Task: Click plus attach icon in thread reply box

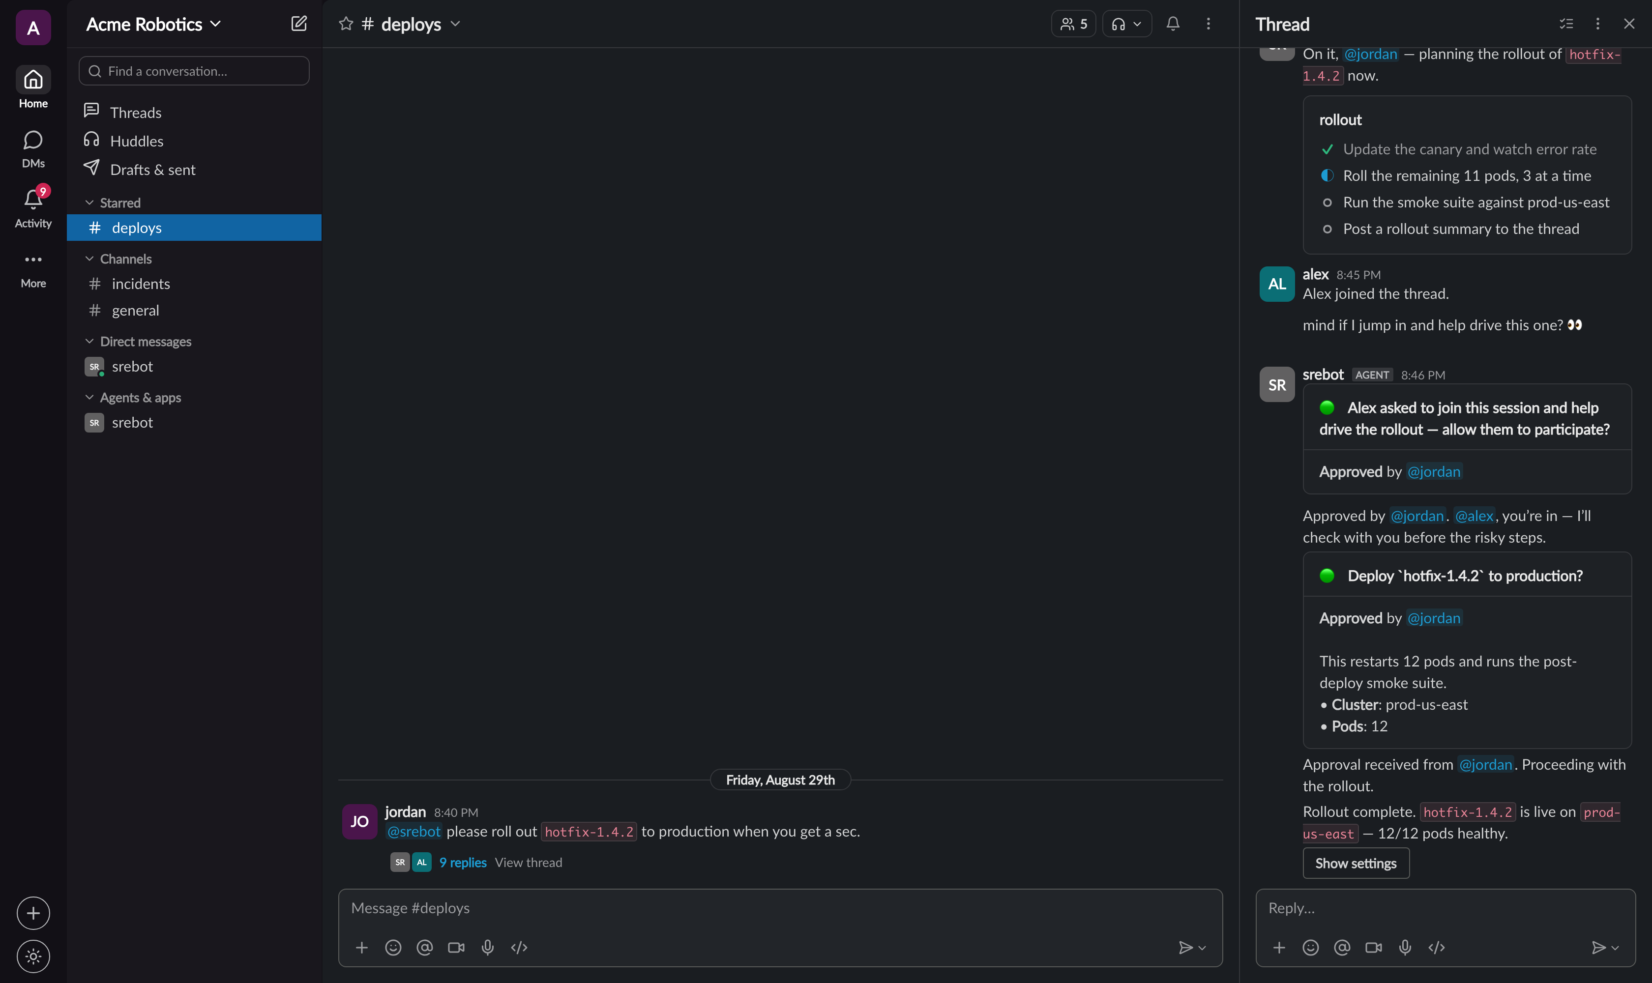Action: [1279, 947]
